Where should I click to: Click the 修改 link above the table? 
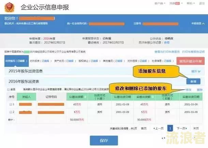point(189,90)
